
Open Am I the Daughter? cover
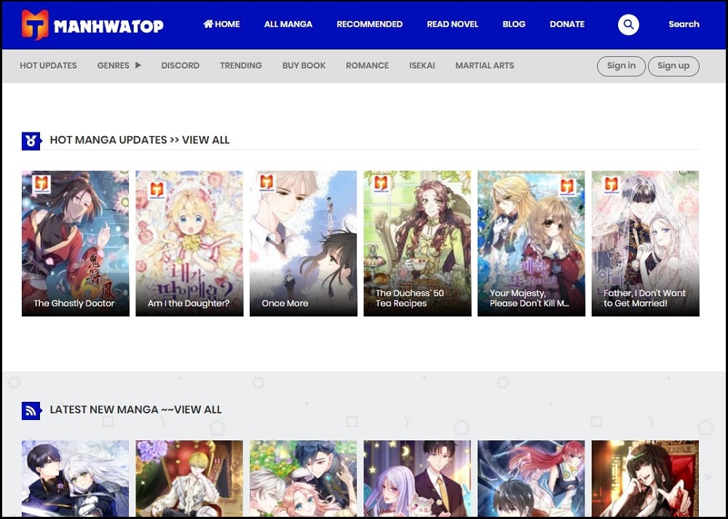(x=189, y=244)
